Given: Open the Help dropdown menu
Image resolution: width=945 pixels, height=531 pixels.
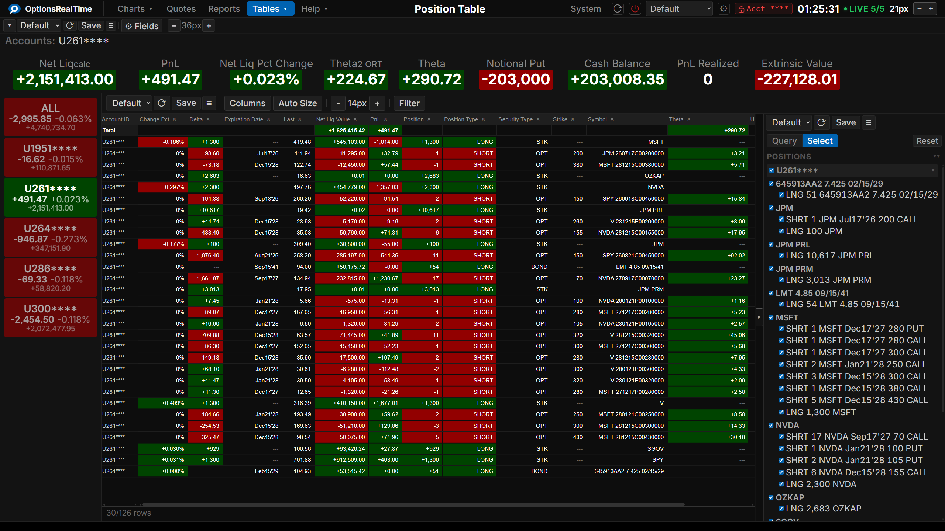Looking at the screenshot, I should [x=314, y=8].
